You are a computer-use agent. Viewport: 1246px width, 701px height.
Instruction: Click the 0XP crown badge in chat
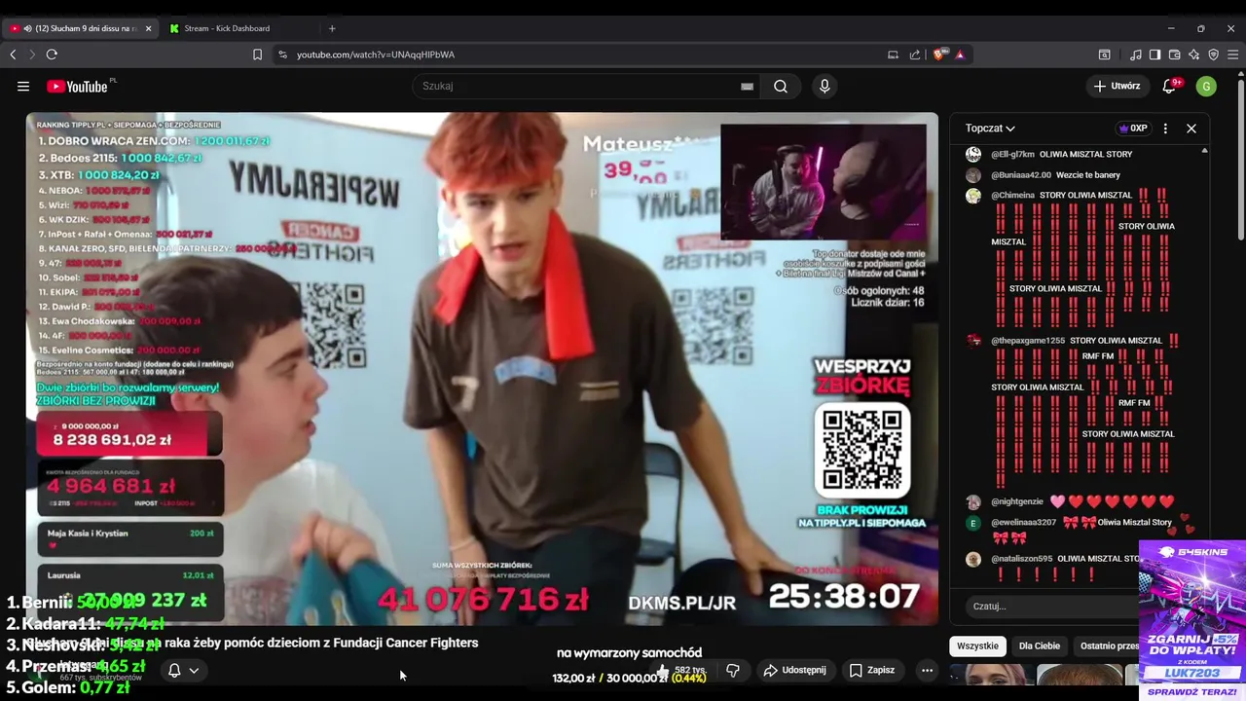point(1133,129)
